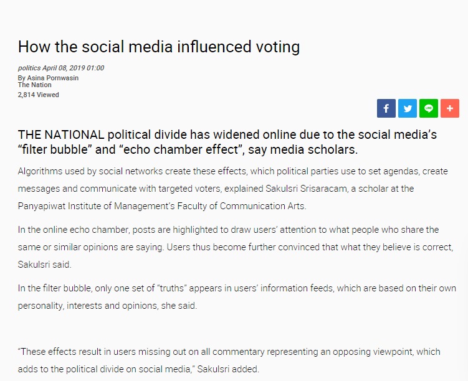Click the date April 08, 2019 01:00

[x=73, y=68]
